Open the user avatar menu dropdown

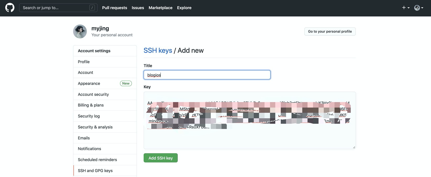419,8
